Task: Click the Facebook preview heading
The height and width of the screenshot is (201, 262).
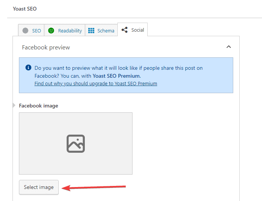Action: [46, 48]
